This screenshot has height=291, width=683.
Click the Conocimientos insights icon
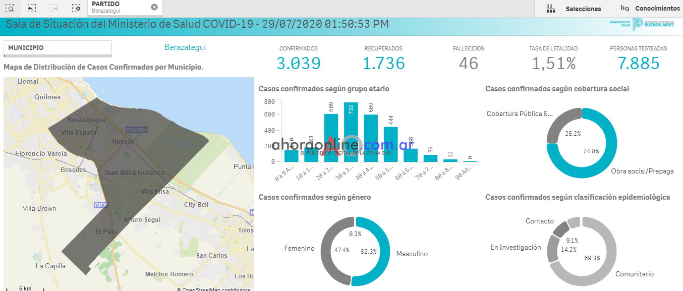[625, 8]
